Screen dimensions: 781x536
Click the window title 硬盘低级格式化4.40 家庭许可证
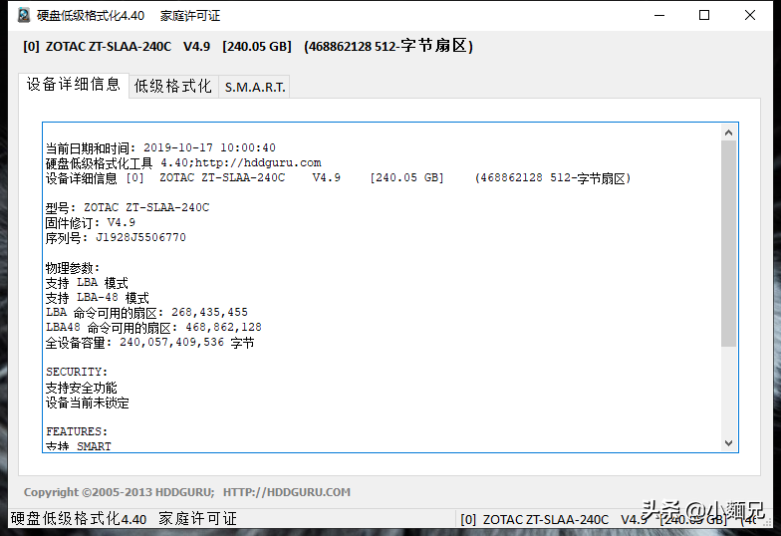128,16
